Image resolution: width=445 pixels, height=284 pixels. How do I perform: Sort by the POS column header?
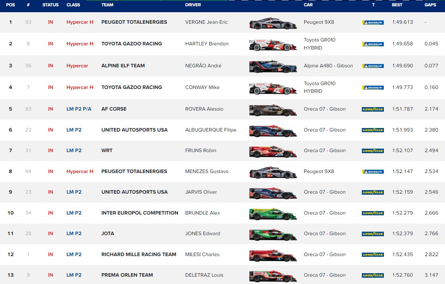pyautogui.click(x=10, y=5)
